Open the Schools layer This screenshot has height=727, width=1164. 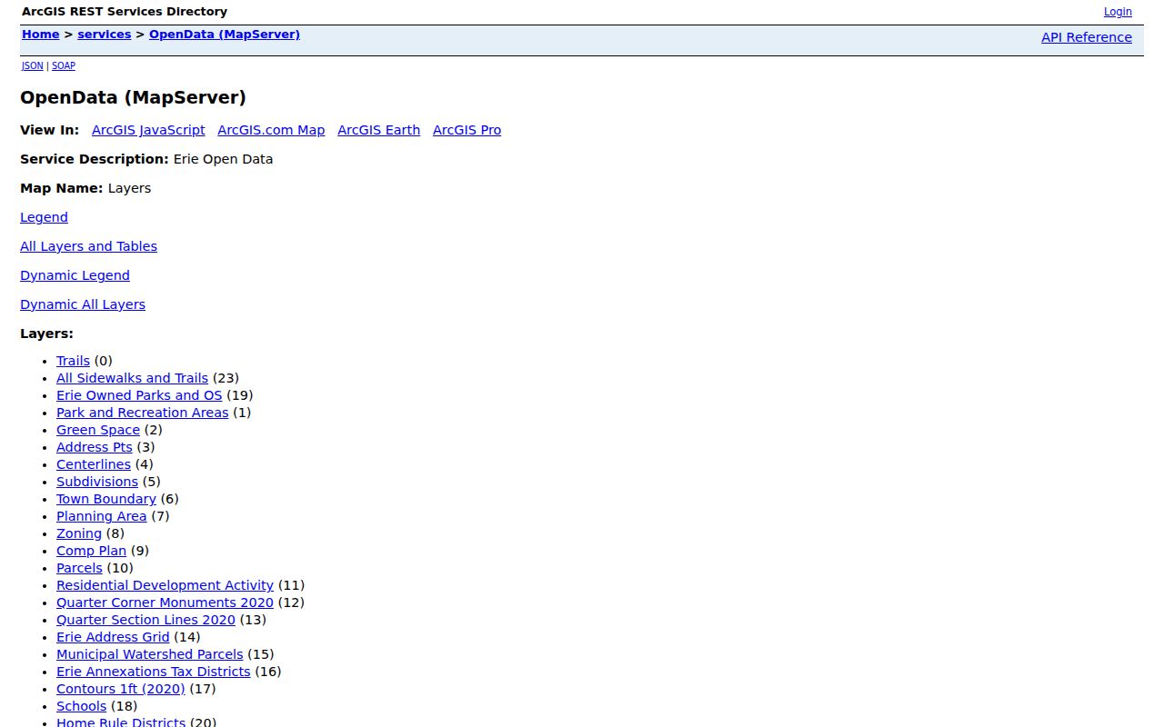(81, 706)
